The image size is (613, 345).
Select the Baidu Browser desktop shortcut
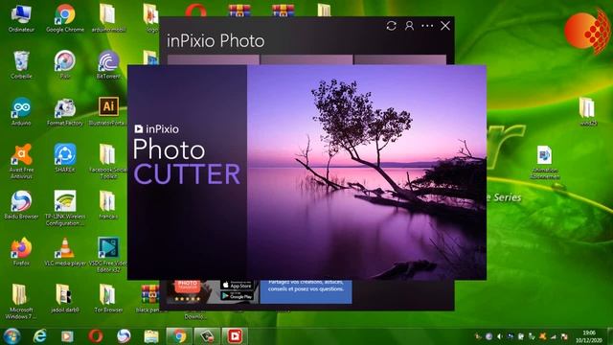pyautogui.click(x=21, y=205)
